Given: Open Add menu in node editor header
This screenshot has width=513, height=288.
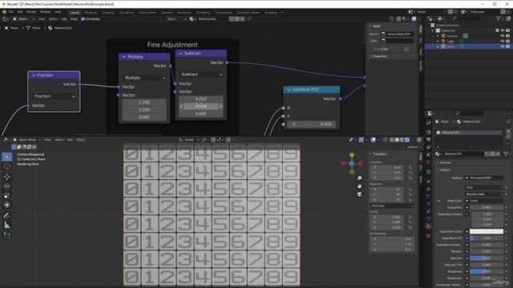Looking at the screenshot, I should tap(64, 19).
